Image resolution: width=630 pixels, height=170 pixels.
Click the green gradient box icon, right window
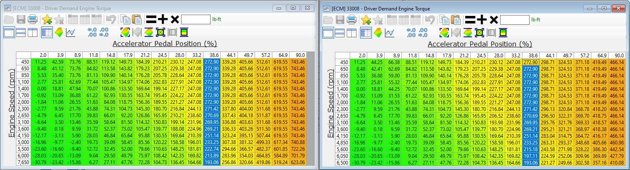503,33
